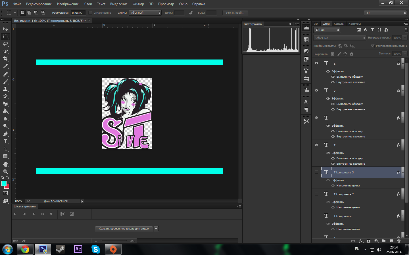Viewport: 409px width, 255px height.
Task: Click the link layers icon
Action: click(353, 241)
